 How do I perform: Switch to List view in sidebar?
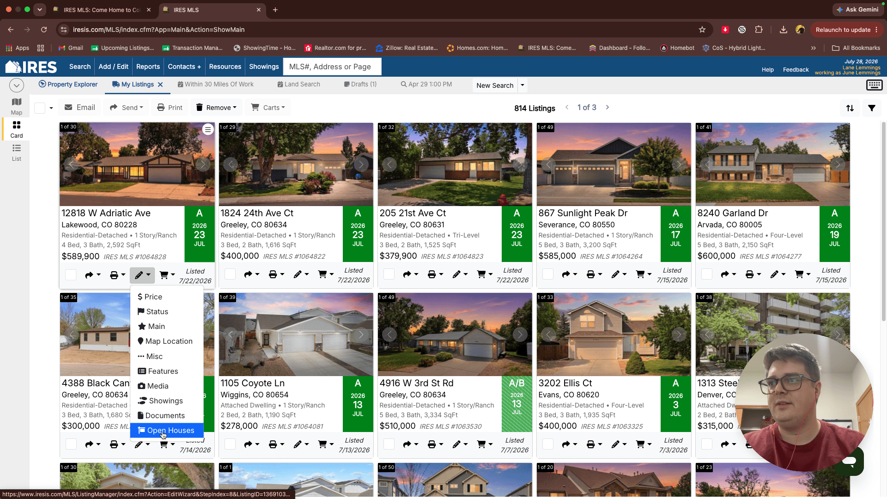[17, 152]
